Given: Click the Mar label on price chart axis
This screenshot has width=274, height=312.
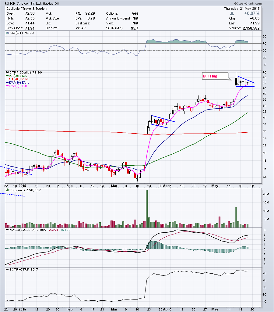Looking at the screenshot, I should tap(114, 186).
